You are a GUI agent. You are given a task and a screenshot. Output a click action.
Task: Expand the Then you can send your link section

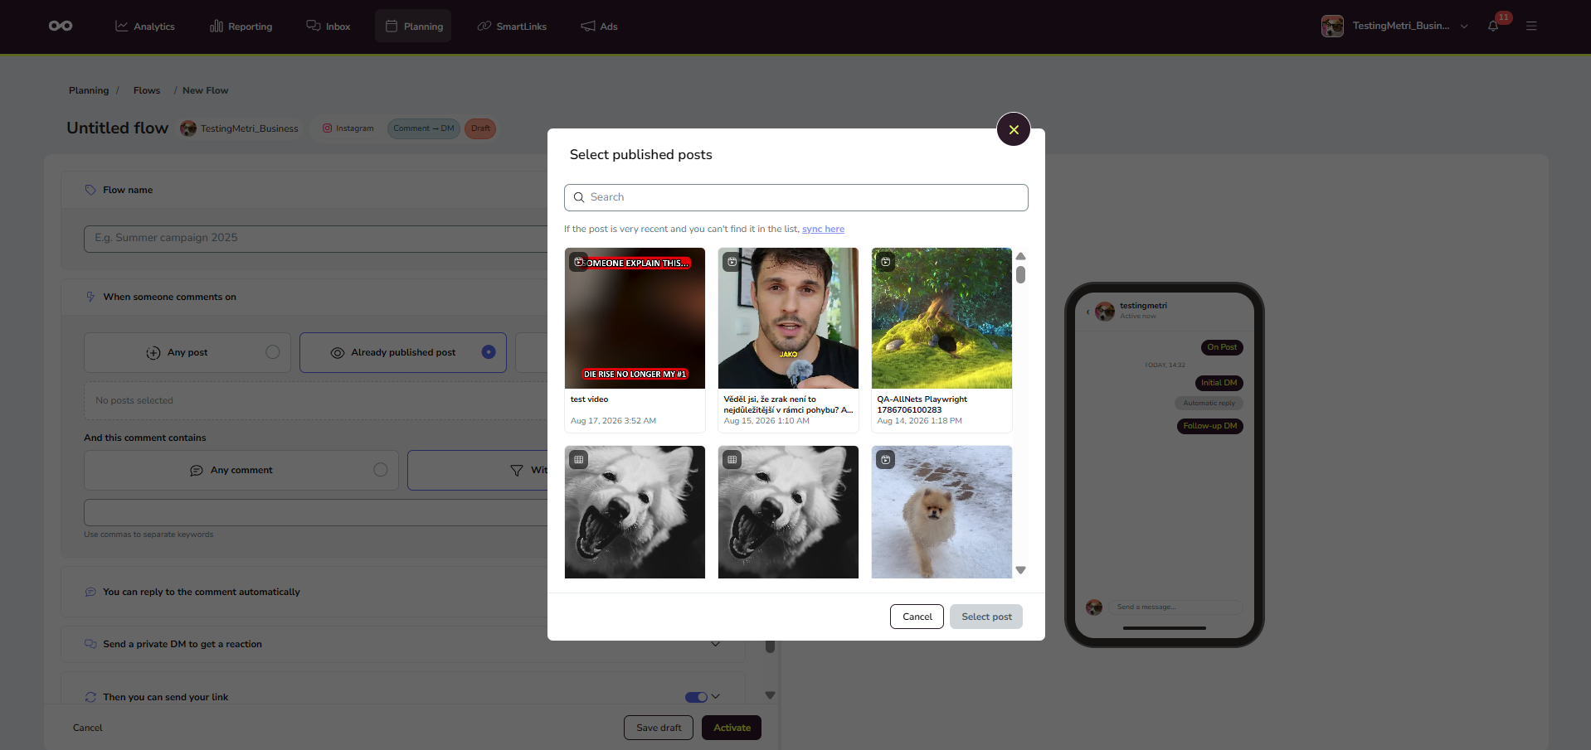[x=716, y=697]
